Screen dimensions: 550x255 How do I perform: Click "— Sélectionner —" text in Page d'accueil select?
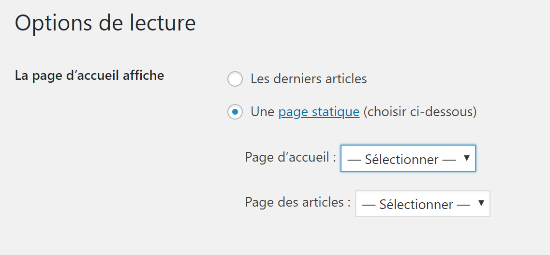(401, 160)
